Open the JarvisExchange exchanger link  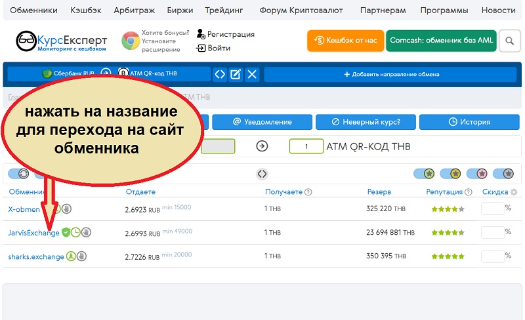pyautogui.click(x=33, y=233)
